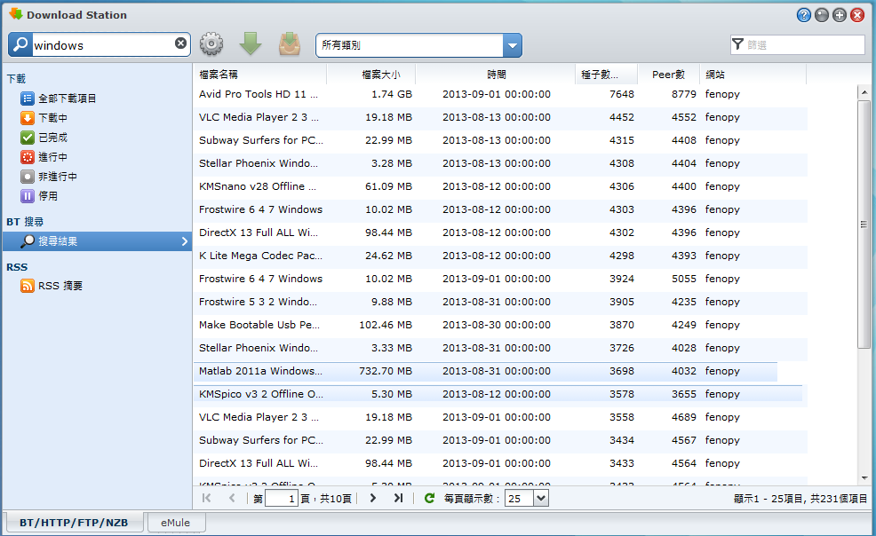Select 停用 in sidebar
The width and height of the screenshot is (876, 536).
pos(39,196)
